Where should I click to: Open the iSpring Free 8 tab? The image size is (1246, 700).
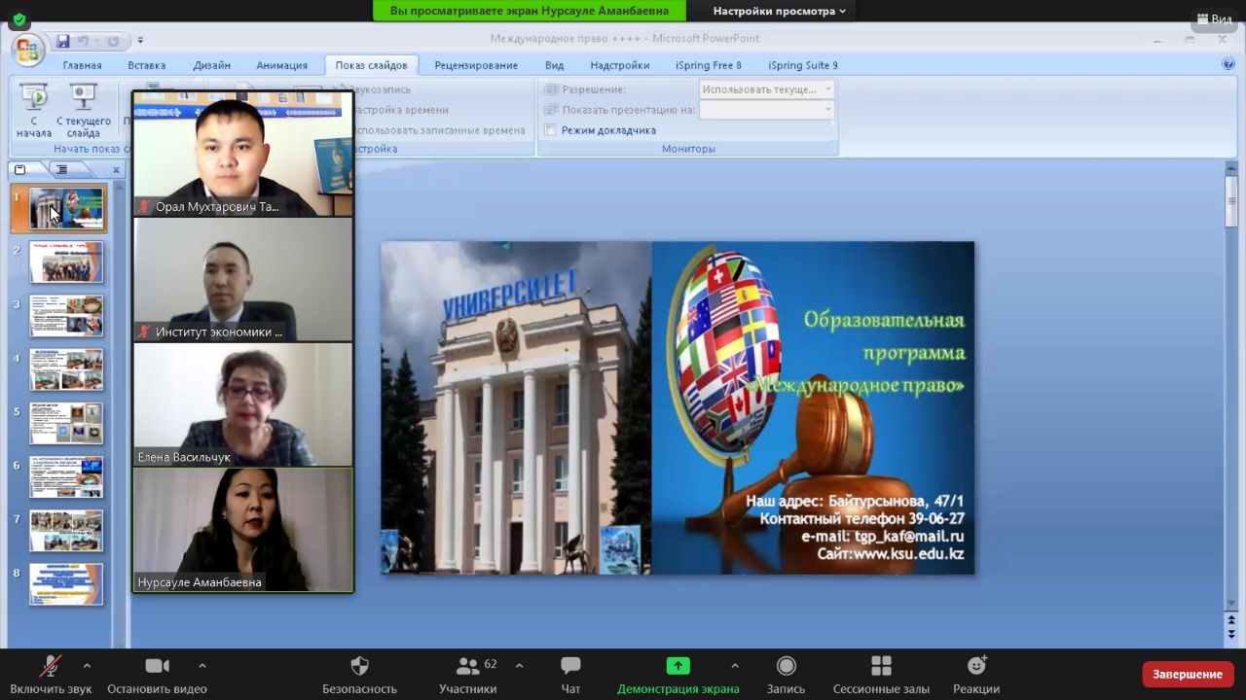pyautogui.click(x=708, y=65)
